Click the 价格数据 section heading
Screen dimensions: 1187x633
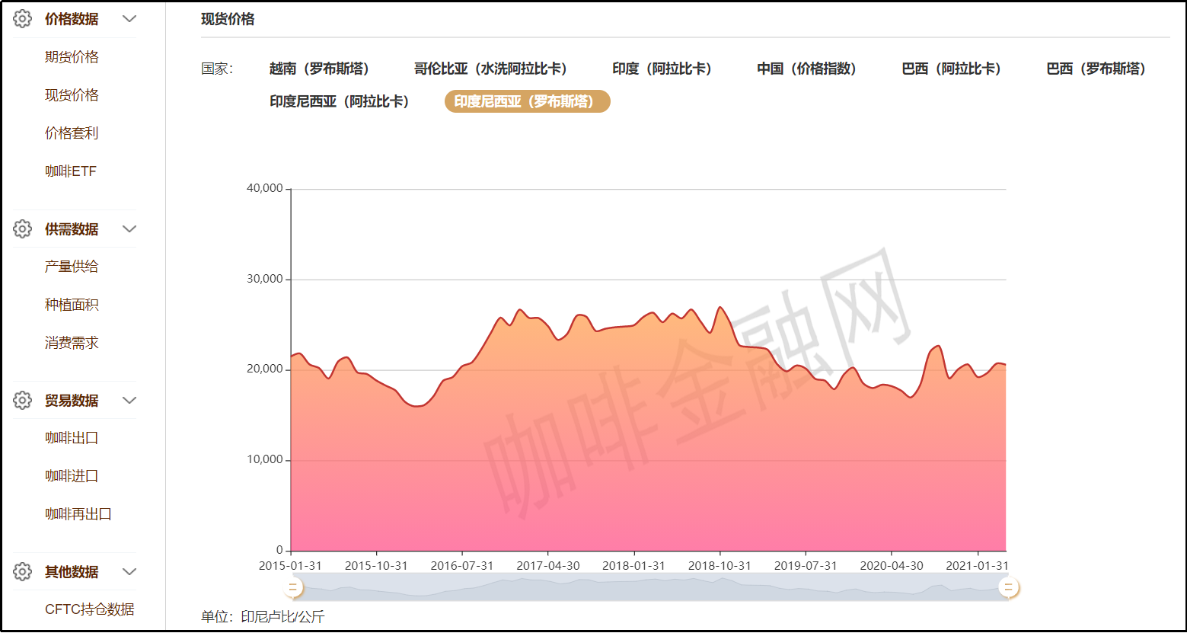coord(72,19)
